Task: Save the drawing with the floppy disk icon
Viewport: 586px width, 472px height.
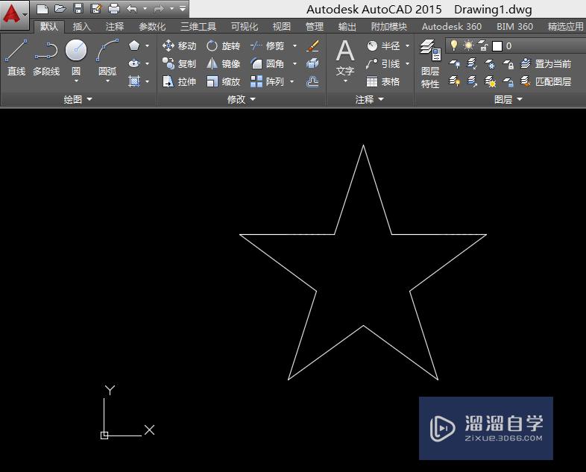Action: [78, 9]
